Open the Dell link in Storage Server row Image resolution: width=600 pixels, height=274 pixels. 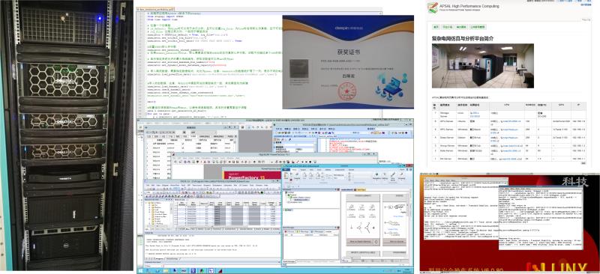tap(475, 115)
